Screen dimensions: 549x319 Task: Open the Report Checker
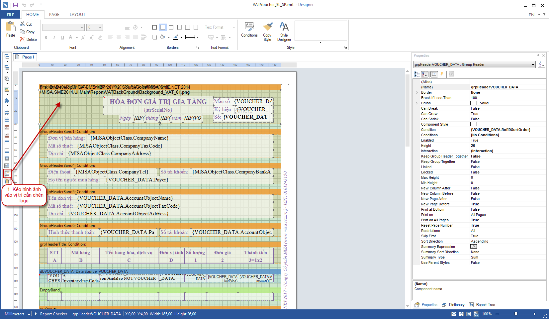point(53,314)
